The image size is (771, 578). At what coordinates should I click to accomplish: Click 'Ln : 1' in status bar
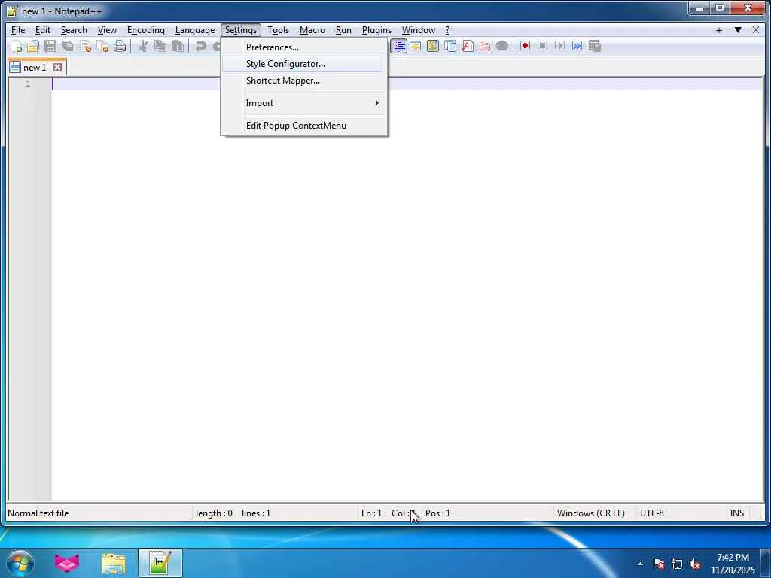(x=371, y=513)
